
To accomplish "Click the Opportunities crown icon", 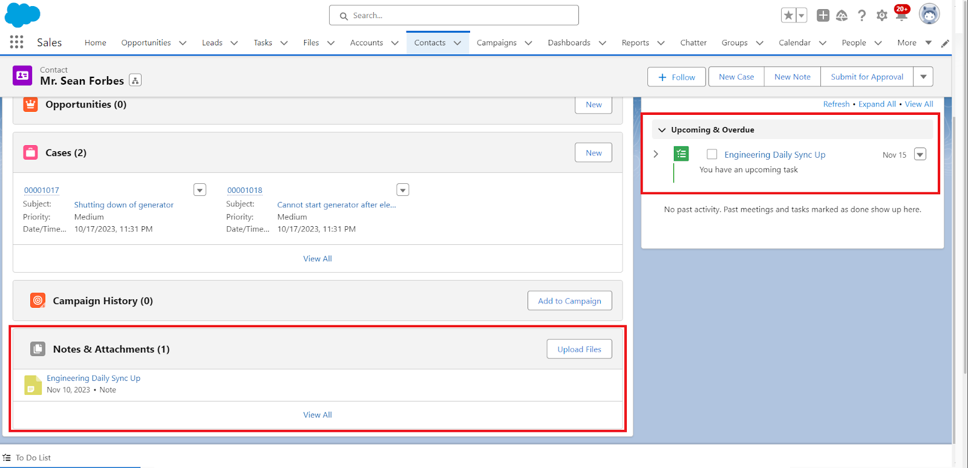I will click(30, 104).
